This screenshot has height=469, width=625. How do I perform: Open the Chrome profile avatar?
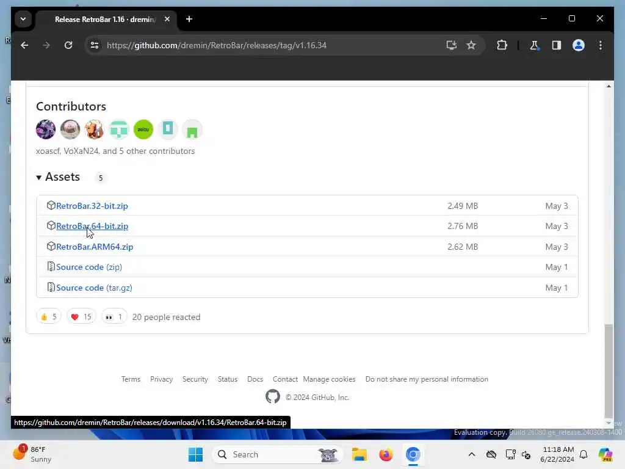[x=579, y=45]
